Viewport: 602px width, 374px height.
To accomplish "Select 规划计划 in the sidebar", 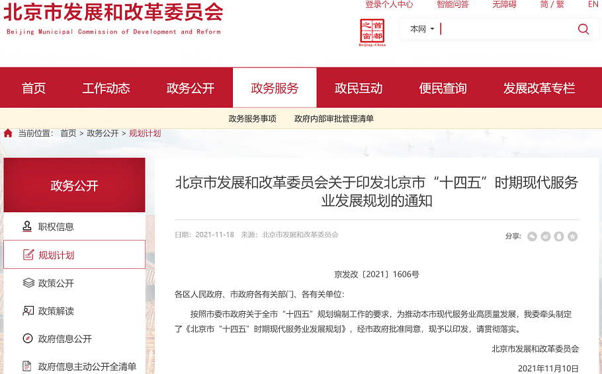I will pyautogui.click(x=75, y=254).
